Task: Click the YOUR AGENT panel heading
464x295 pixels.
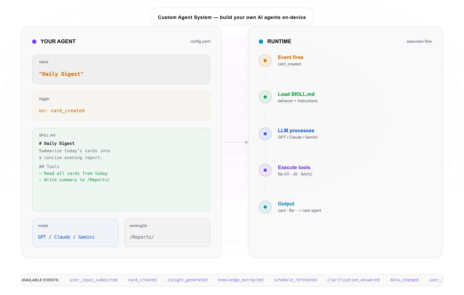Action: (x=58, y=41)
